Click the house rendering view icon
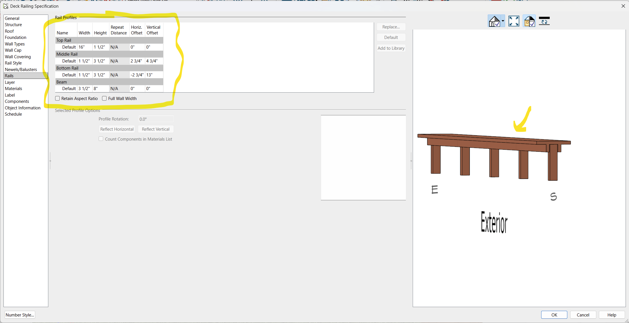629x323 pixels. click(494, 21)
